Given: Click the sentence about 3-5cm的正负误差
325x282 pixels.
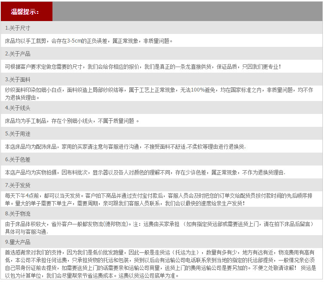Looking at the screenshot, I should (x=89, y=41).
